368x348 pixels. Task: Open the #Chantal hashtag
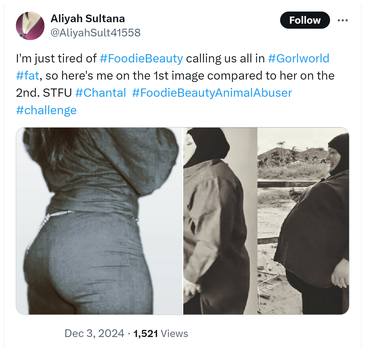[101, 93]
